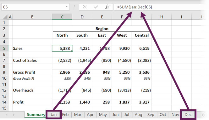Open the Mar sheet tab
This screenshot has height=120, width=209.
[78, 115]
